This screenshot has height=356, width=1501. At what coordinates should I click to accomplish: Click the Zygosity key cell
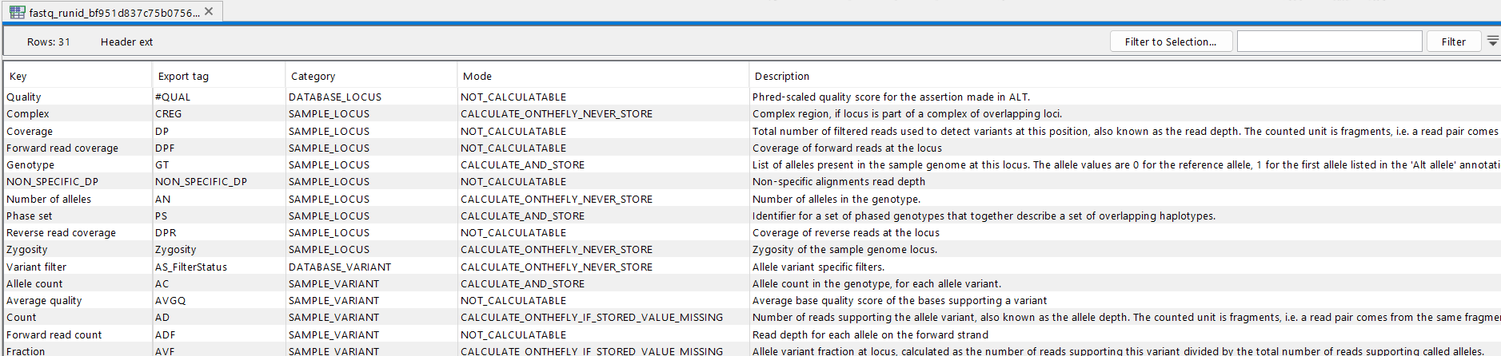tap(27, 250)
